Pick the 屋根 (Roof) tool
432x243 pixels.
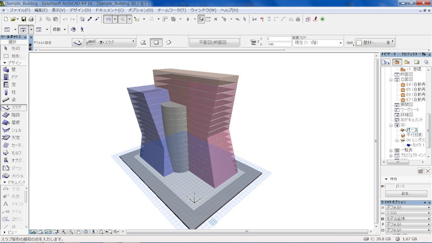click(x=13, y=123)
